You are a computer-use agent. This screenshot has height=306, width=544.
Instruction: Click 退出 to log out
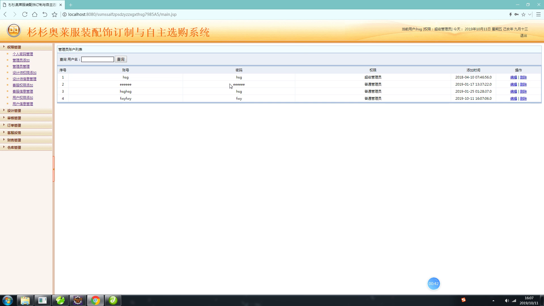click(523, 36)
